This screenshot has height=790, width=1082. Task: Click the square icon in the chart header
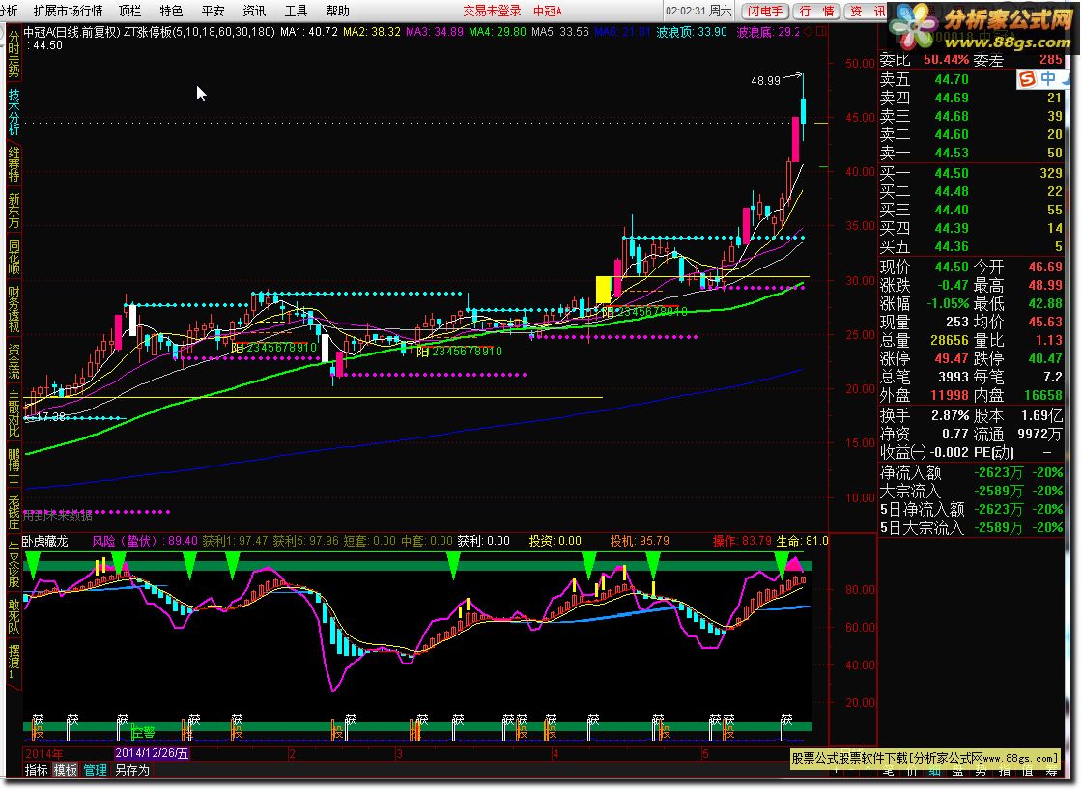(x=821, y=32)
